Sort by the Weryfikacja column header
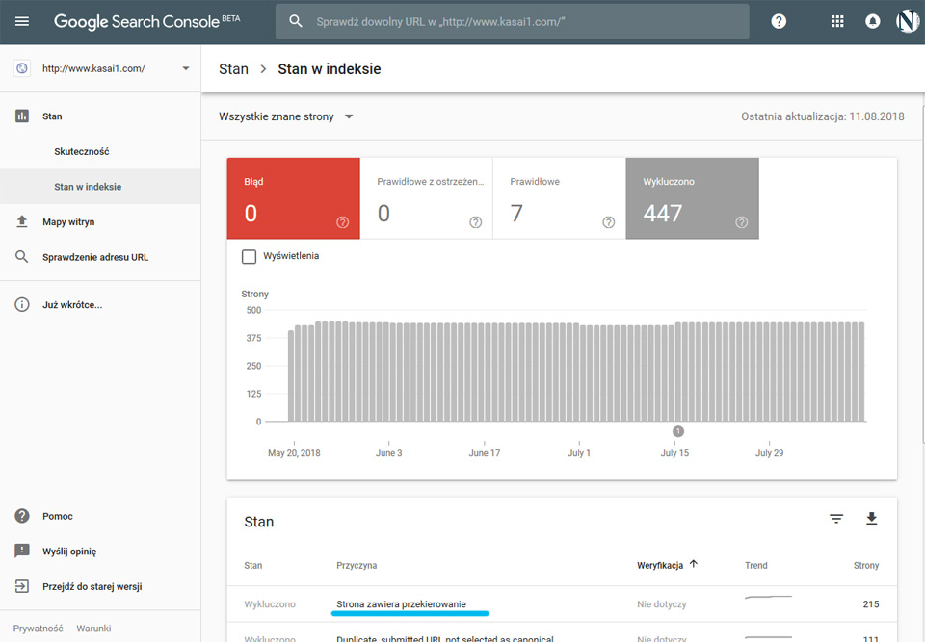 click(659, 565)
